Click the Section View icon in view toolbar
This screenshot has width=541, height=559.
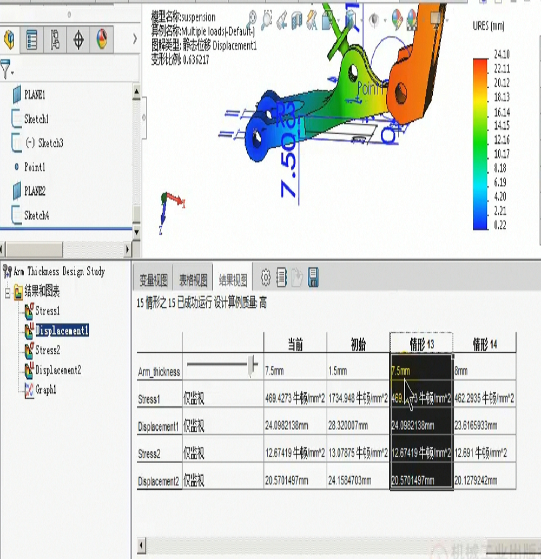(296, 21)
